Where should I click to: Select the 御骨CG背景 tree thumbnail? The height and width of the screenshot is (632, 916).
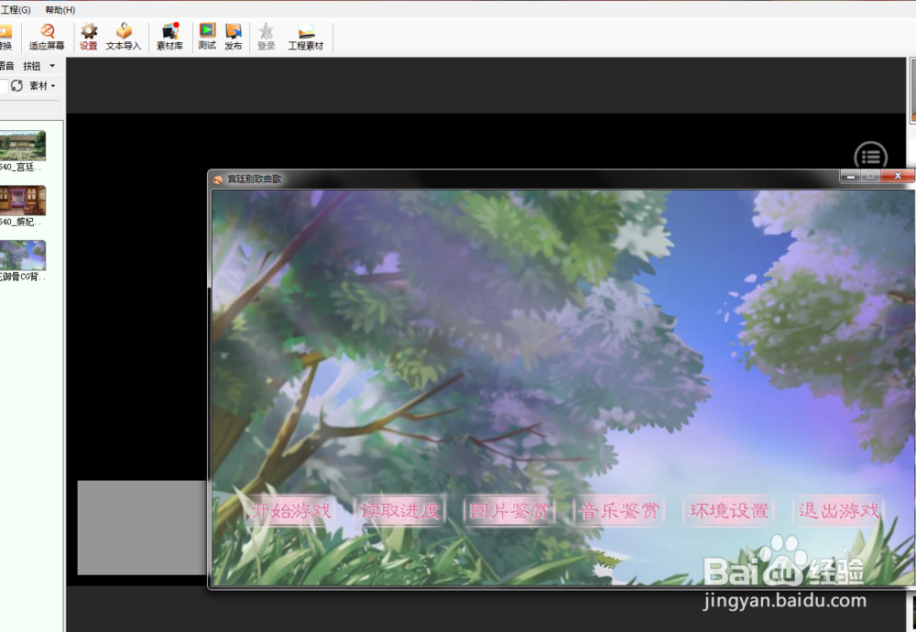tap(22, 256)
